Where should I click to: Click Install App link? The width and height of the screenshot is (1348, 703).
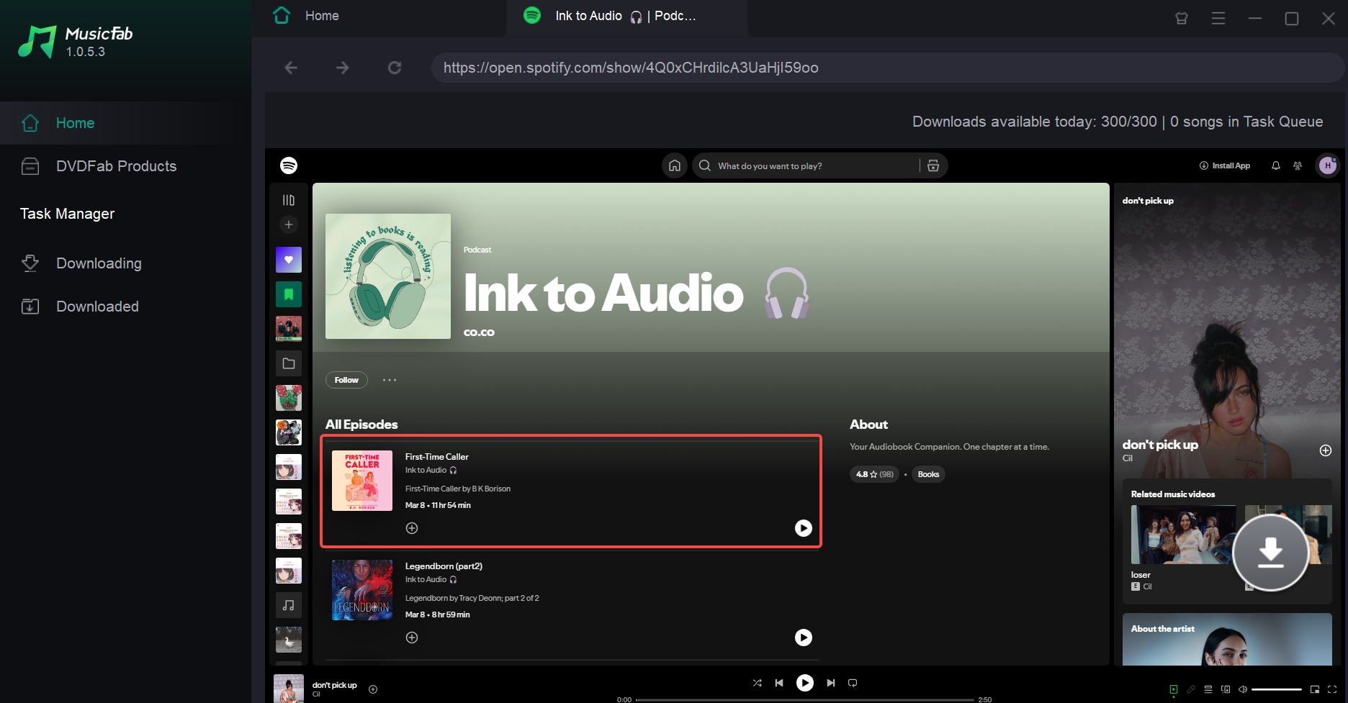click(x=1225, y=165)
